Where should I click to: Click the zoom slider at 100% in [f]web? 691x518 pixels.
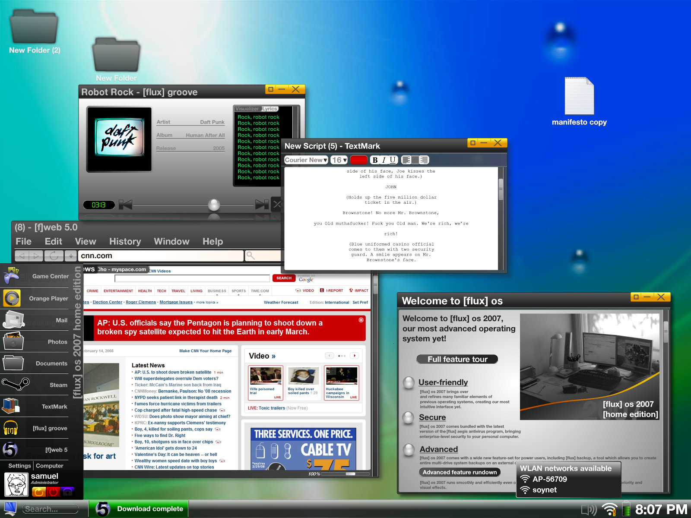pyautogui.click(x=351, y=474)
